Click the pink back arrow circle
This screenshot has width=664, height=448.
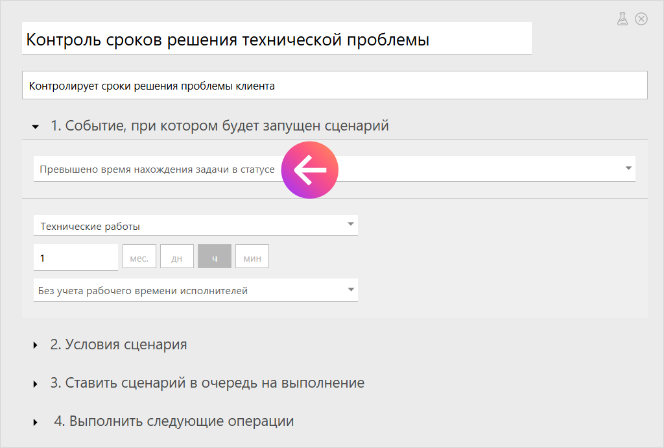310,170
